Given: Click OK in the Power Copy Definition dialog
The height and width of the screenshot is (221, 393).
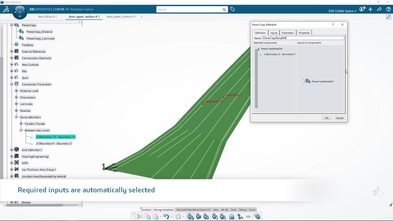Looking at the screenshot, I should (327, 118).
